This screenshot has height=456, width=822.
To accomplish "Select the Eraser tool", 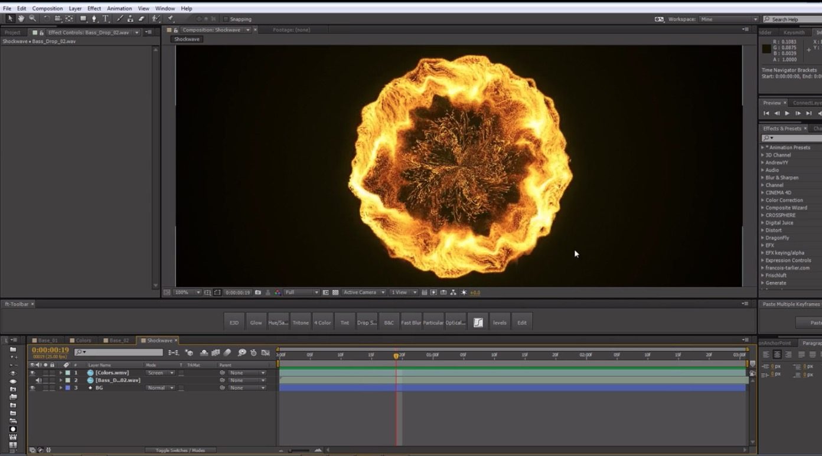I will [141, 19].
